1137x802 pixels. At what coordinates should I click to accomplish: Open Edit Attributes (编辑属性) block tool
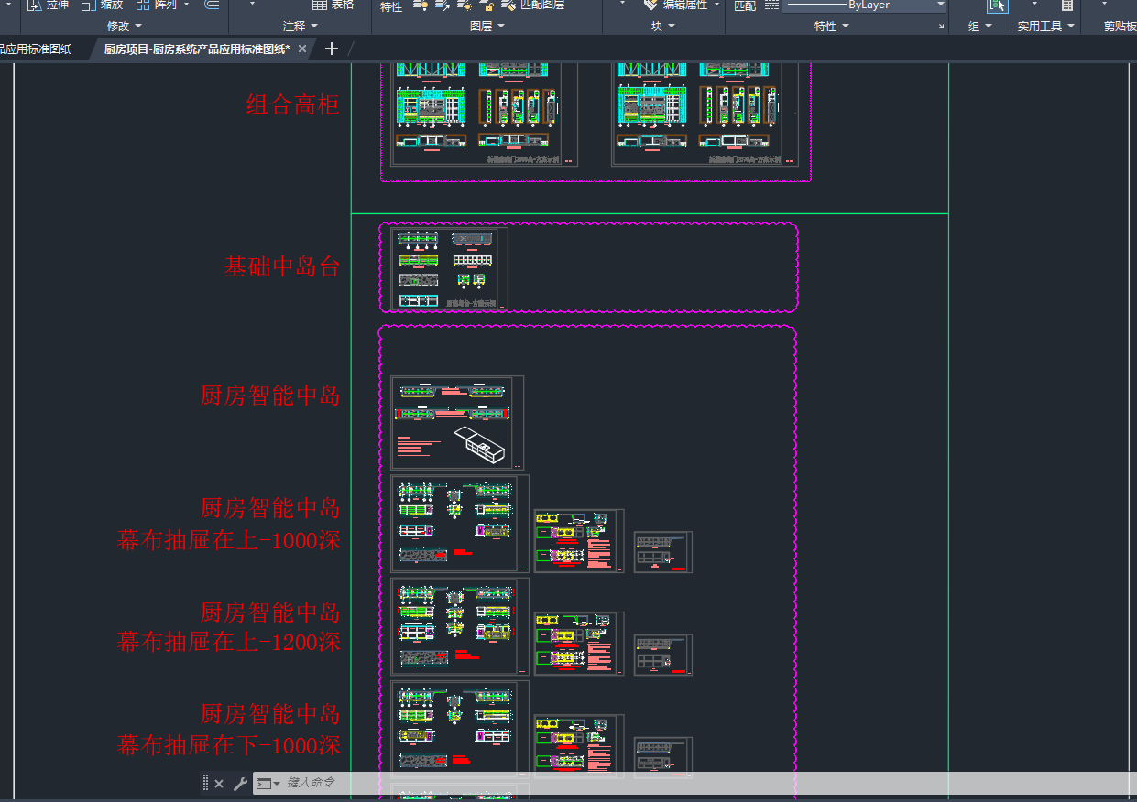[x=650, y=5]
